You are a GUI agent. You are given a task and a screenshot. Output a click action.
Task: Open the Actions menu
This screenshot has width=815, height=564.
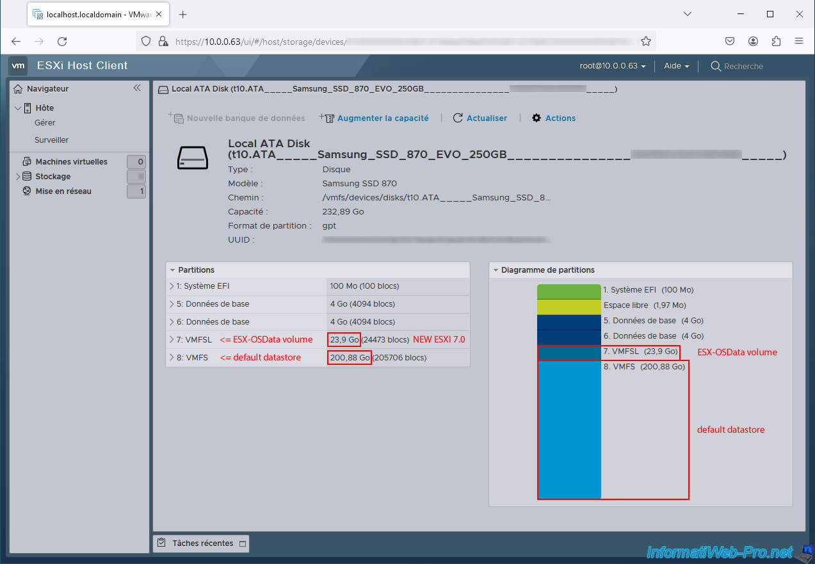(554, 118)
